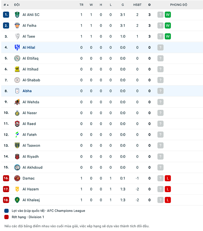The height and width of the screenshot is (231, 203).
Task: Click the Al Fateh team logo
Action: pos(17,135)
